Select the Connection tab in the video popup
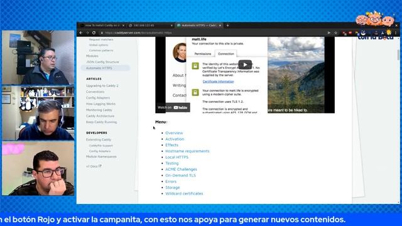 226,54
